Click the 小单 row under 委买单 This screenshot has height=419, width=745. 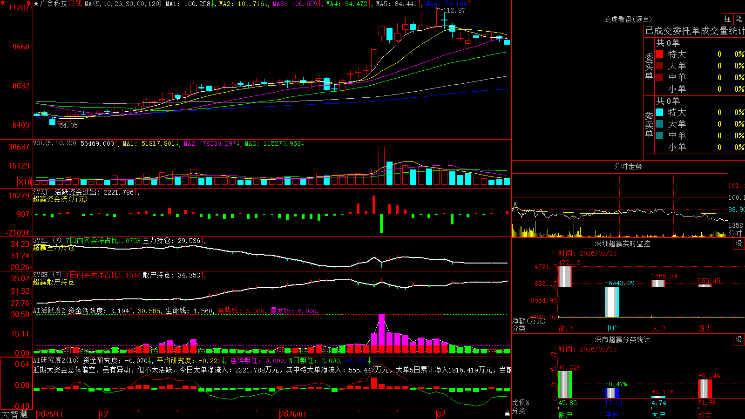click(700, 89)
